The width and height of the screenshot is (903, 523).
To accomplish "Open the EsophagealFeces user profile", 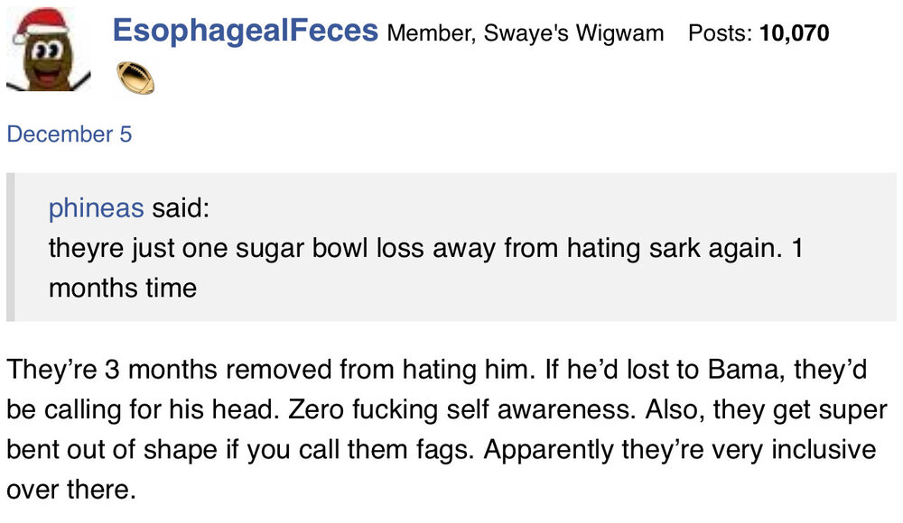I will point(245,32).
